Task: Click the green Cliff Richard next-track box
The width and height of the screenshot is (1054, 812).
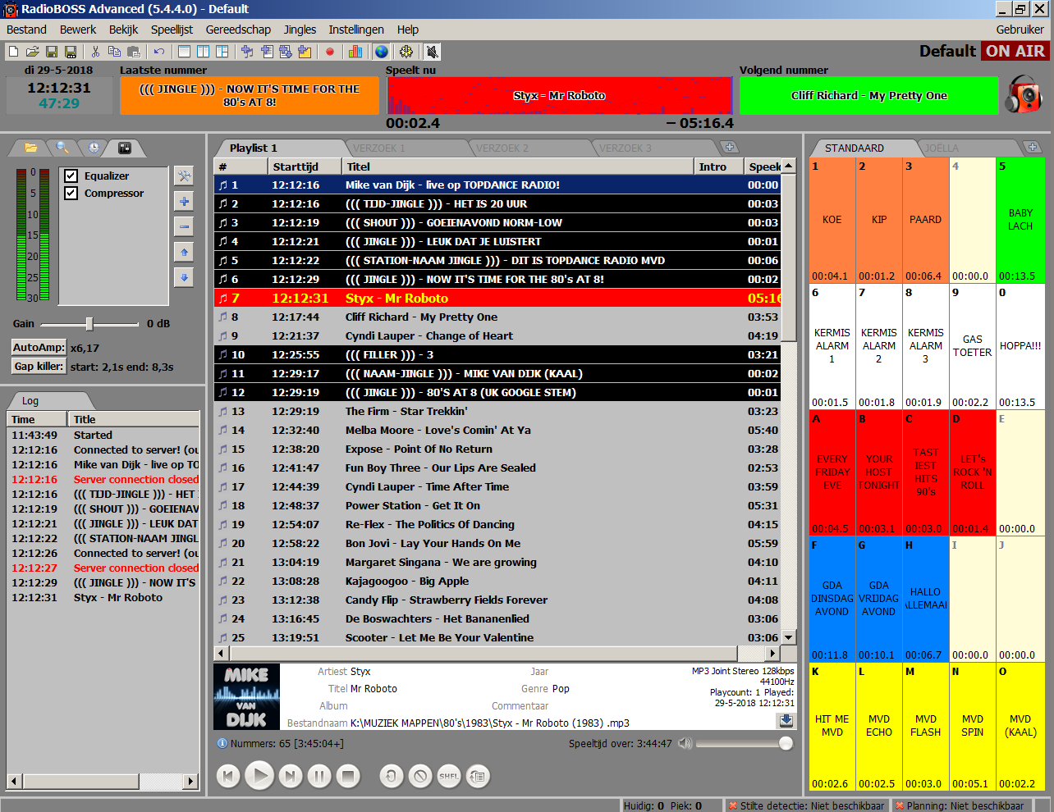Action: tap(868, 96)
